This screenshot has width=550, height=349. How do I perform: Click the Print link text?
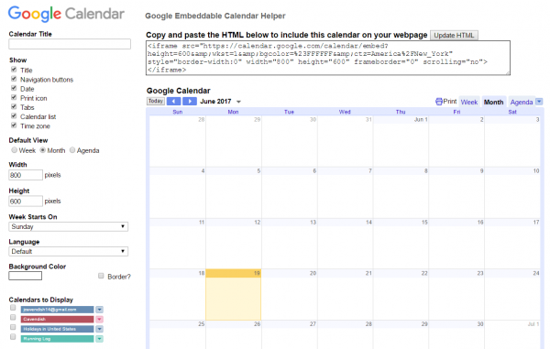450,102
